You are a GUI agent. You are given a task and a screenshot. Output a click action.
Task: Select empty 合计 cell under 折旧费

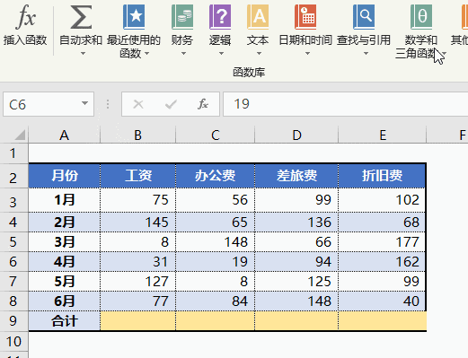pyautogui.click(x=382, y=321)
